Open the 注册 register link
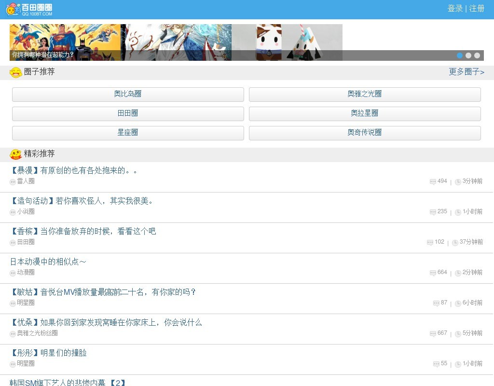Screen dimensions: 494x386 [x=477, y=9]
